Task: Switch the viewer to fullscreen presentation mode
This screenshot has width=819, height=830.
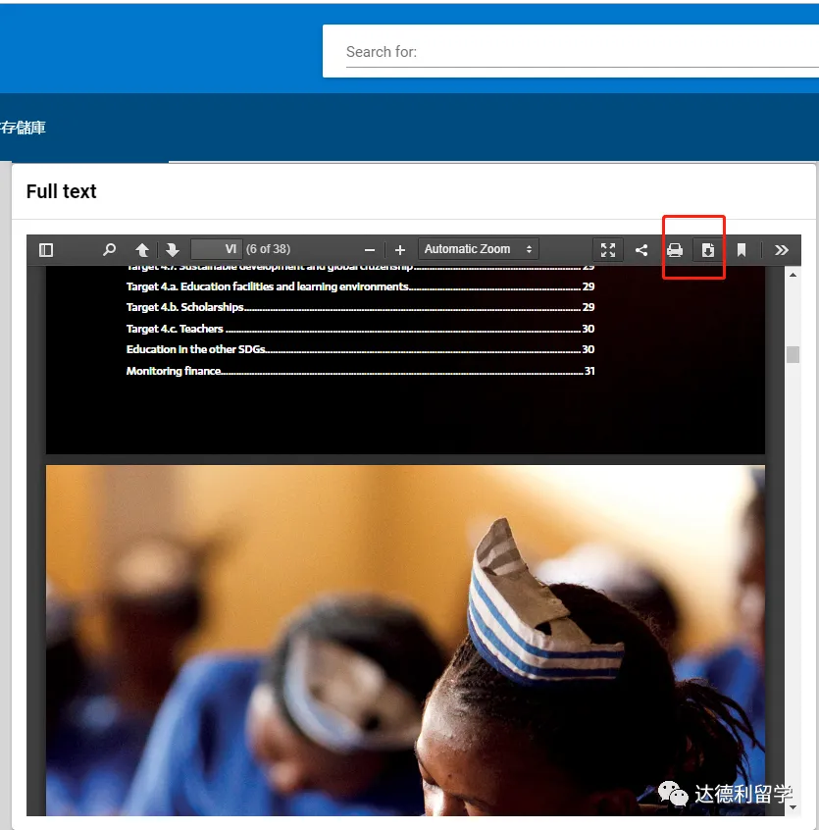Action: 608,250
